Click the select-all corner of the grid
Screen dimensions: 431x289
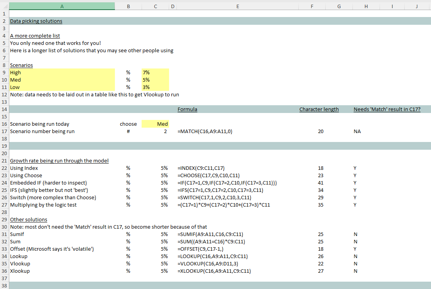4,6
